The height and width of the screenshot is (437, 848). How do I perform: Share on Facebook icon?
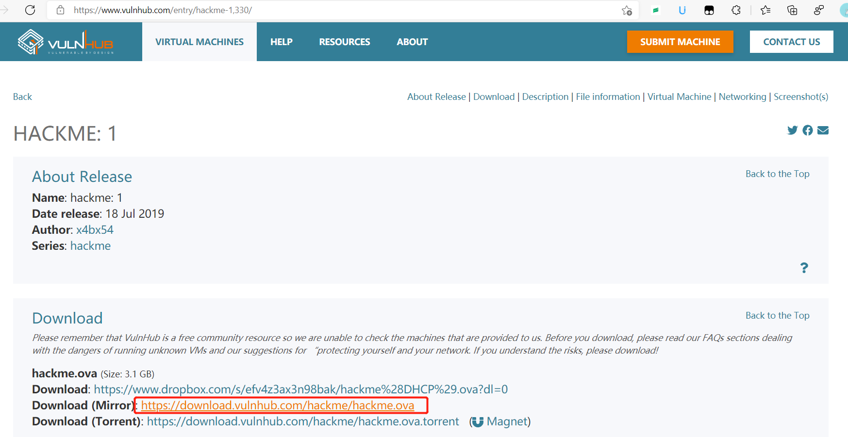click(808, 130)
